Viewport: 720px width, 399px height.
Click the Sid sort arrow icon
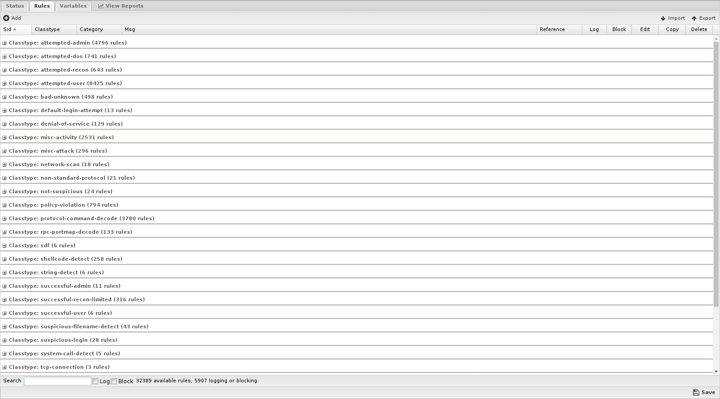(x=15, y=29)
